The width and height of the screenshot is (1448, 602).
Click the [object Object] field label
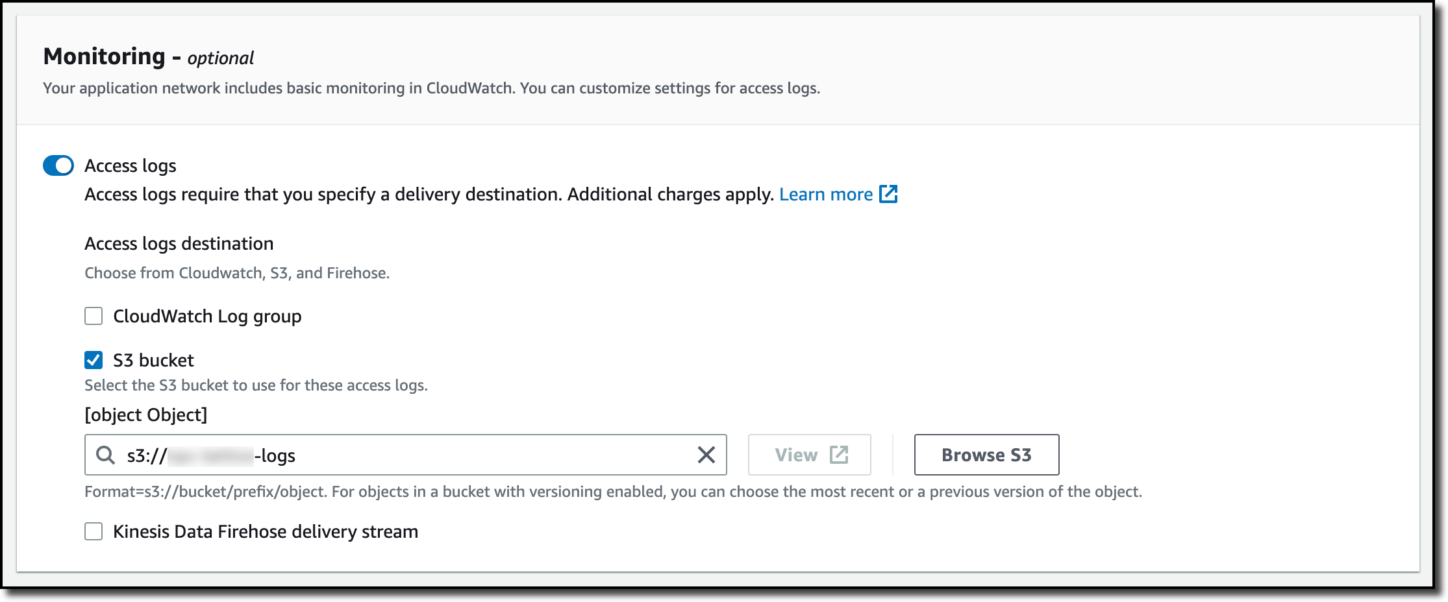[146, 415]
